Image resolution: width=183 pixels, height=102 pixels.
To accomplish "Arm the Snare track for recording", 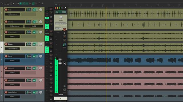I will [6, 22].
